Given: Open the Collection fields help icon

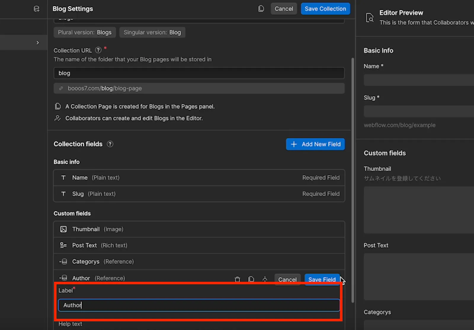Looking at the screenshot, I should click(110, 144).
